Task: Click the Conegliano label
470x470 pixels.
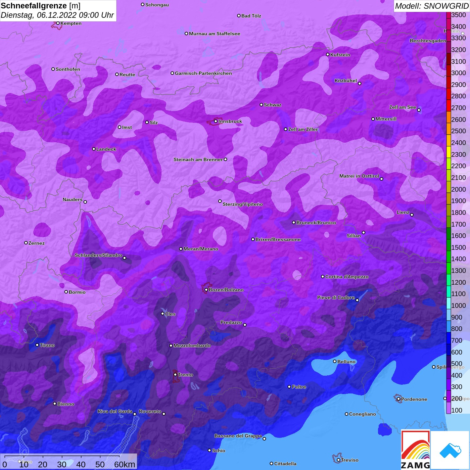Action: (363, 414)
